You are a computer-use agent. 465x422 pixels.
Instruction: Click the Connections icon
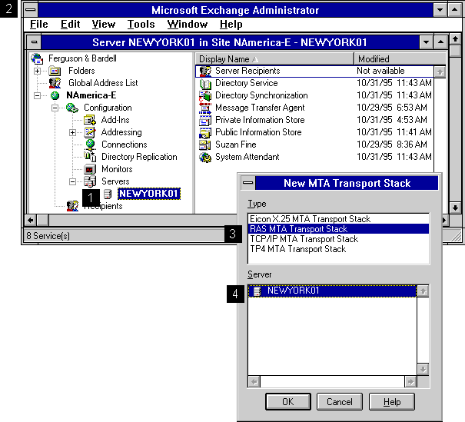pyautogui.click(x=90, y=145)
